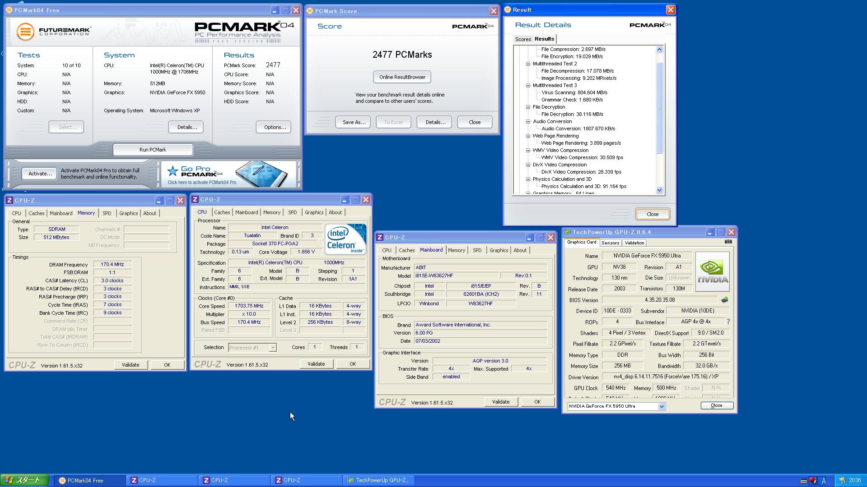Open the About tab in the CPU-Z CPU window
Image resolution: width=867 pixels, height=487 pixels.
(x=335, y=212)
